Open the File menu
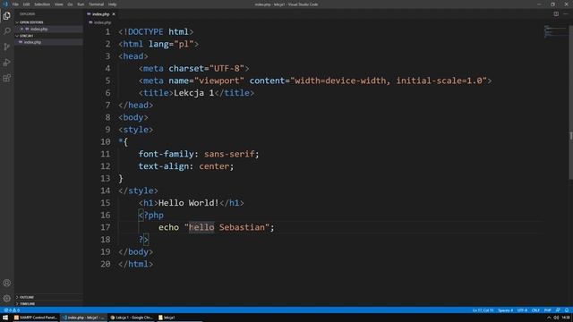 15,4
